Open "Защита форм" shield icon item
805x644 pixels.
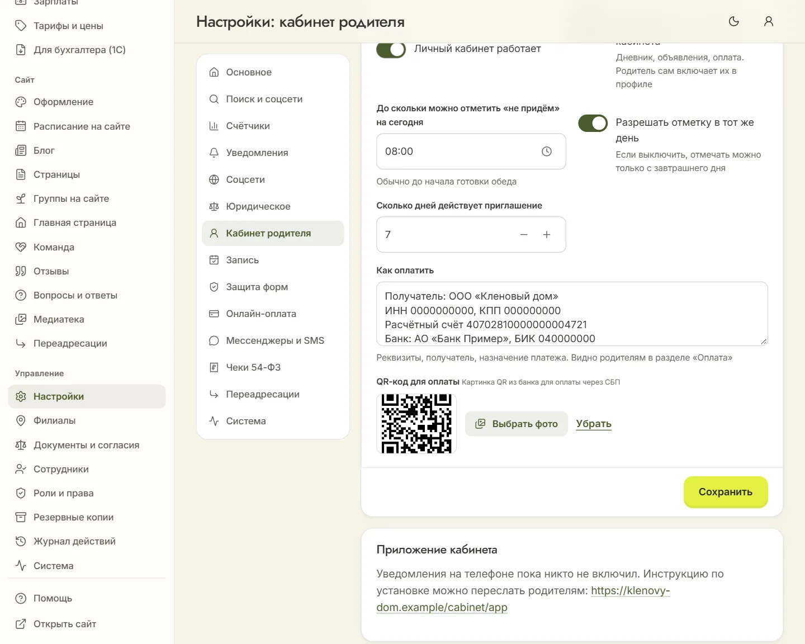(273, 287)
